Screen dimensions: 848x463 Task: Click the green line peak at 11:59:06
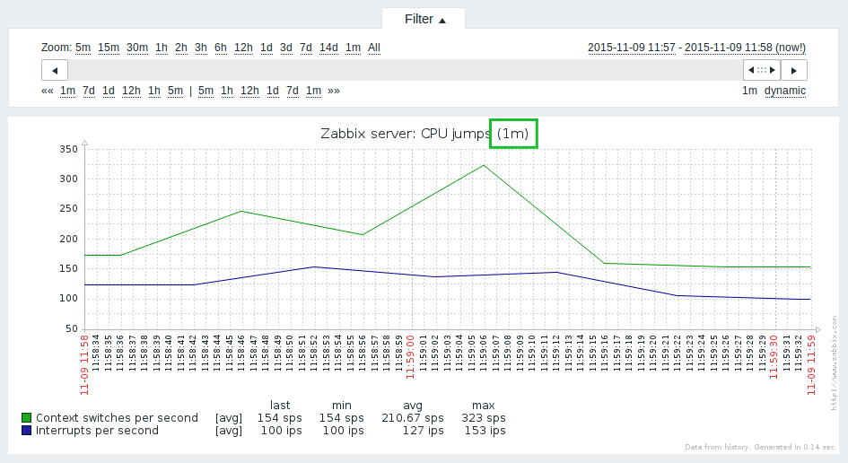[484, 165]
